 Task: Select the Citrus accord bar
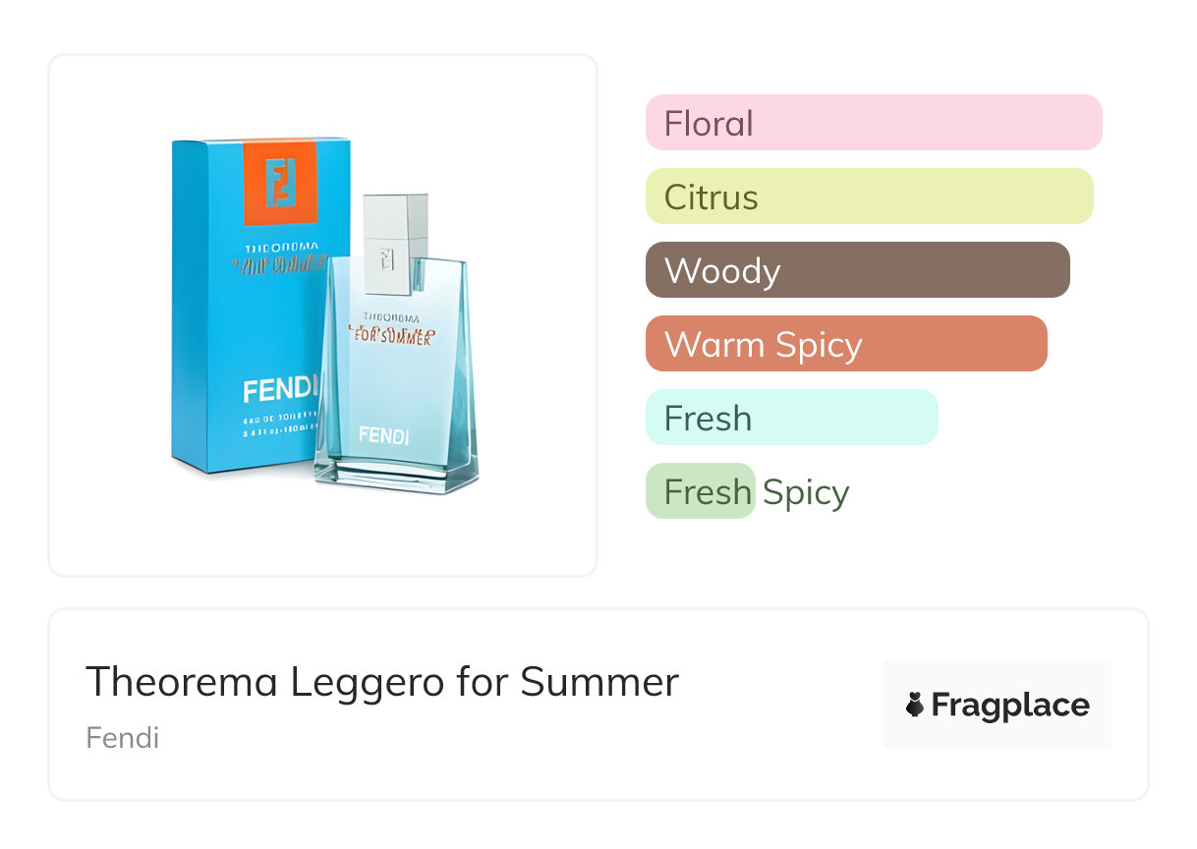coord(869,197)
